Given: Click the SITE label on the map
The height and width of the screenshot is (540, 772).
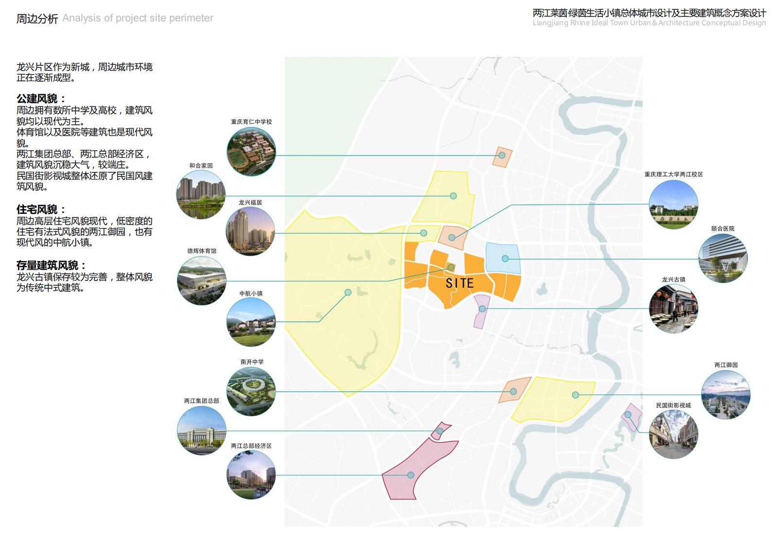Looking at the screenshot, I should (x=459, y=283).
